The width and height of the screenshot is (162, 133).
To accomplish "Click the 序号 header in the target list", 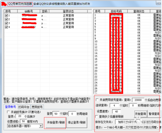I will coord(99,11).
